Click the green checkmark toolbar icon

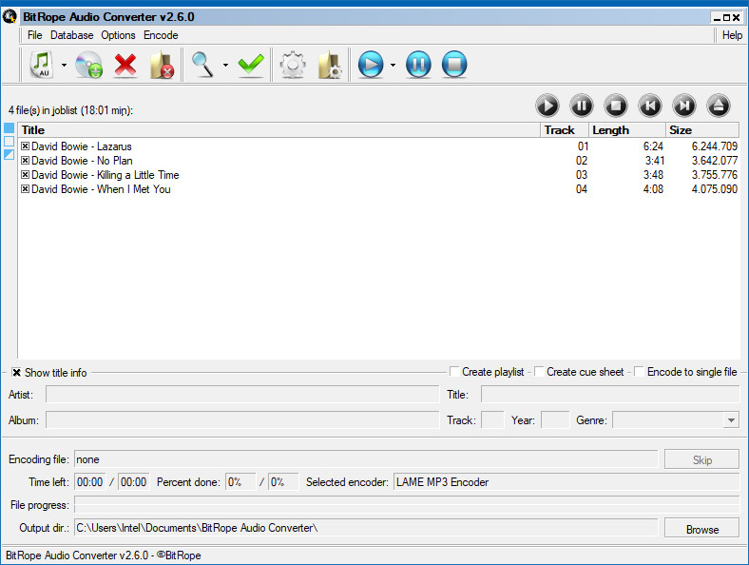point(251,65)
